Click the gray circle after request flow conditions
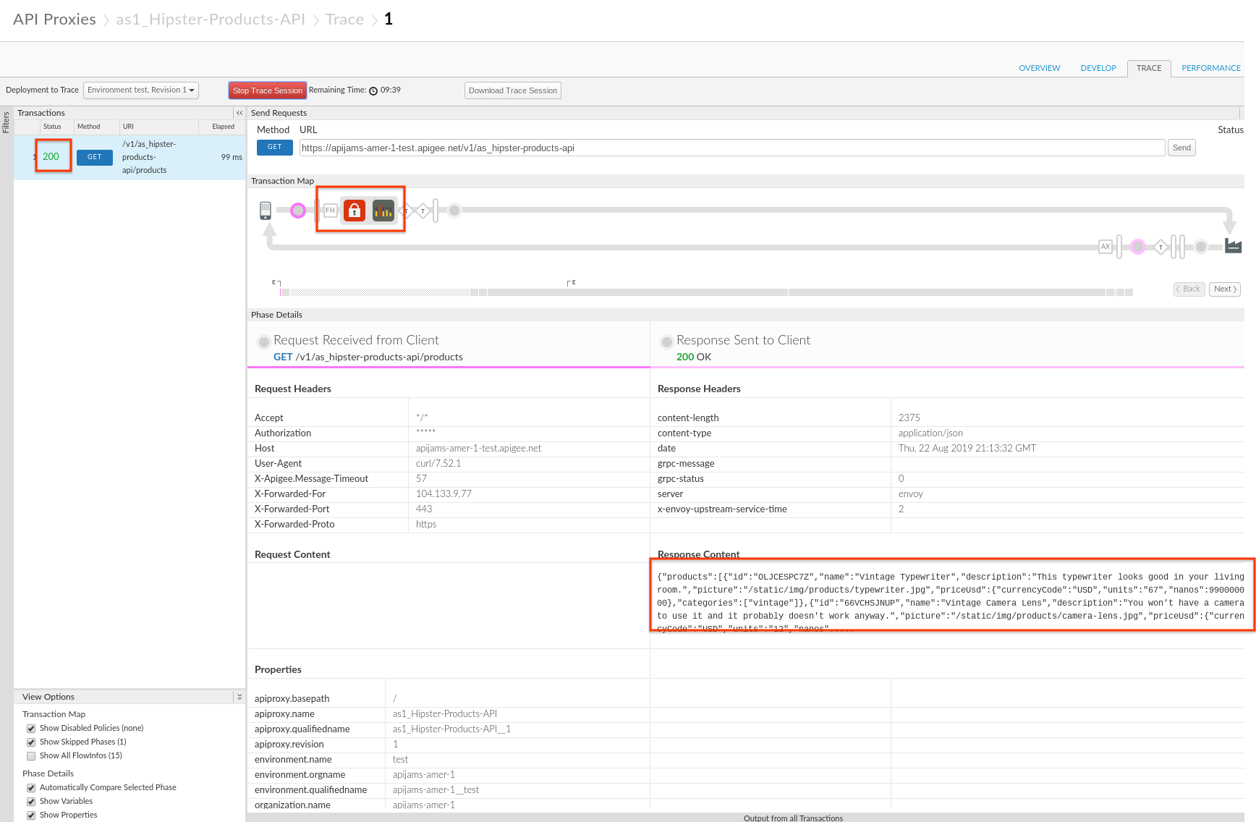 click(x=454, y=211)
